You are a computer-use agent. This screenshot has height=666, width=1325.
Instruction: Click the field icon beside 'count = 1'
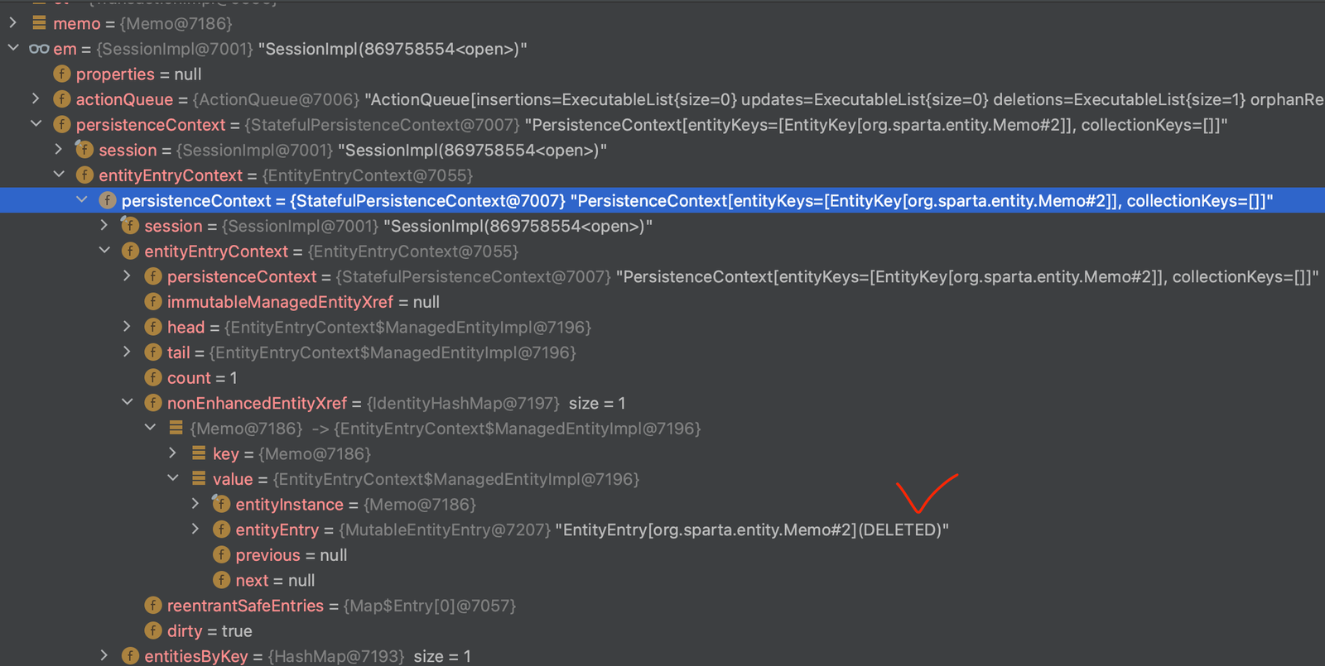coord(152,378)
